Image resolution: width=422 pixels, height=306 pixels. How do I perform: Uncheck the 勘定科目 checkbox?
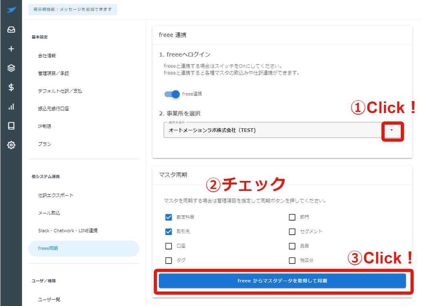tap(168, 217)
